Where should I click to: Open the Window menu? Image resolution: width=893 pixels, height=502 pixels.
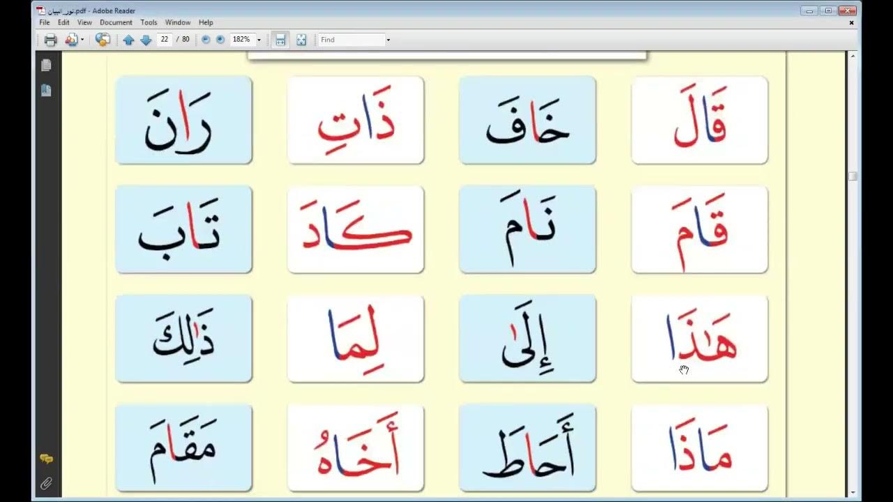click(178, 22)
